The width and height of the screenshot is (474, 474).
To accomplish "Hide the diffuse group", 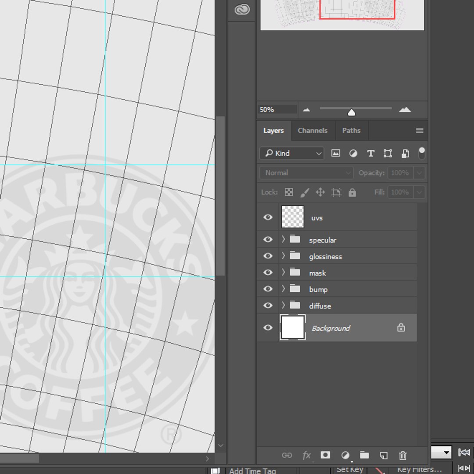I will tap(268, 305).
